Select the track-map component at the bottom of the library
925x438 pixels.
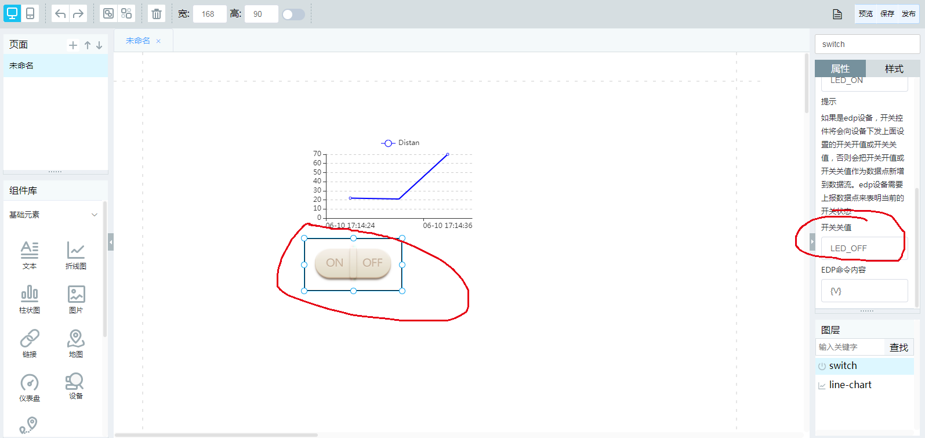[x=28, y=425]
